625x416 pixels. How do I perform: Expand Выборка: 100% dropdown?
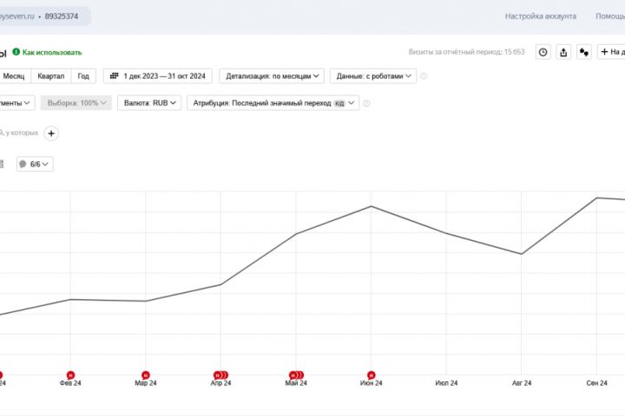coord(76,103)
